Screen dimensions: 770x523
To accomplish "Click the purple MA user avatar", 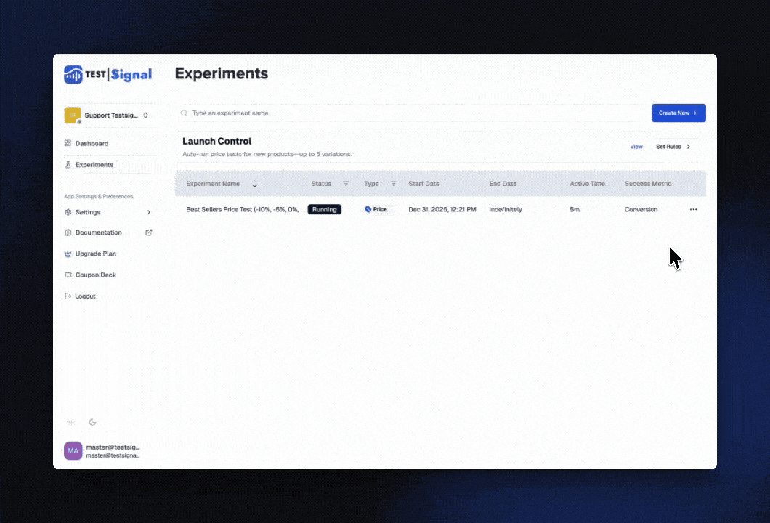I will [73, 451].
